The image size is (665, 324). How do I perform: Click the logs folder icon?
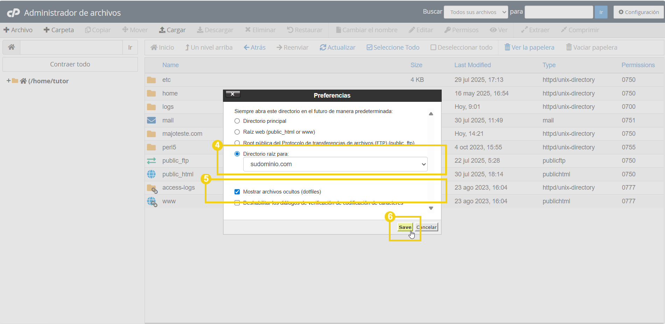(x=151, y=107)
